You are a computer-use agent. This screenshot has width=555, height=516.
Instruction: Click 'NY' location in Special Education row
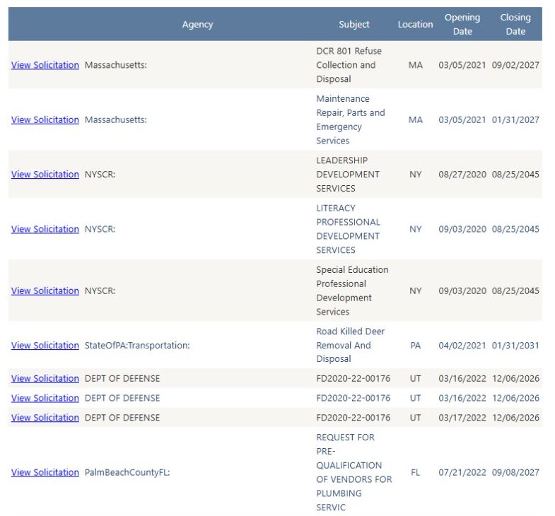tap(415, 291)
